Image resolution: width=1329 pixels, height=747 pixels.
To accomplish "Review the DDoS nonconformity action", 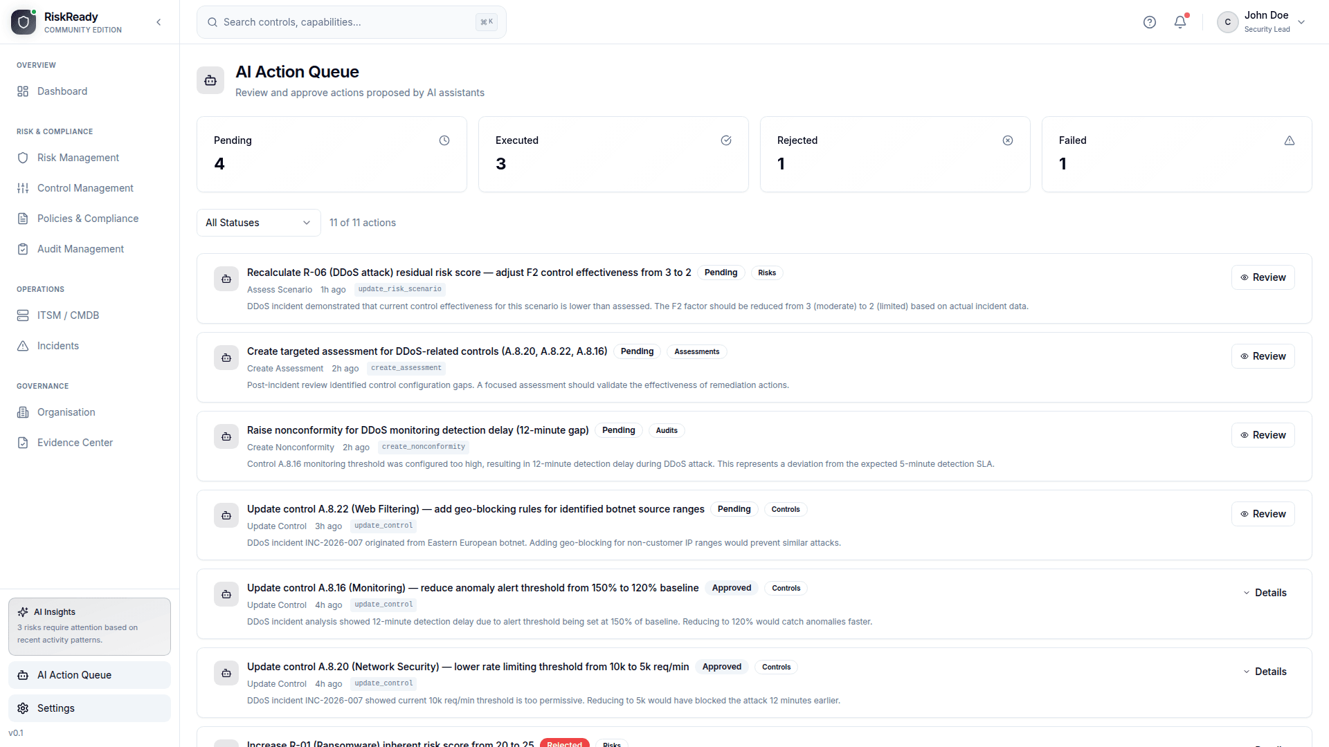I will (1263, 434).
